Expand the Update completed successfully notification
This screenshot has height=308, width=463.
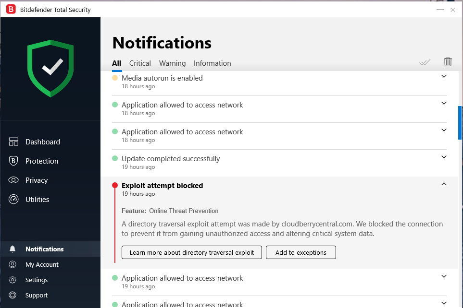tap(444, 157)
